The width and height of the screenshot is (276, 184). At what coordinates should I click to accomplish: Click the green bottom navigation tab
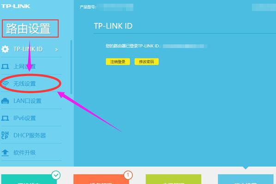pos(174,179)
